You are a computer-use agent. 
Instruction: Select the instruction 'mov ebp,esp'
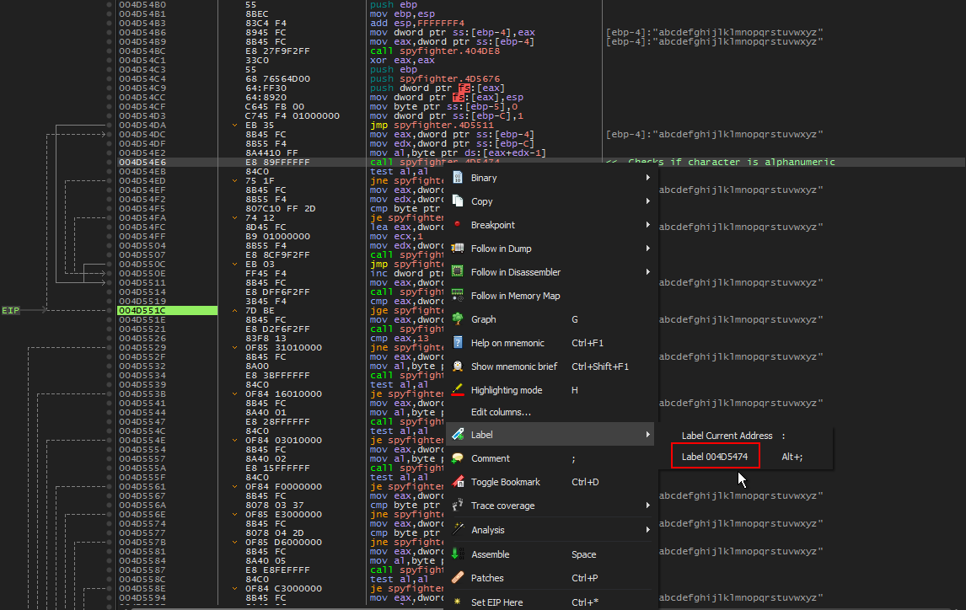(x=402, y=14)
